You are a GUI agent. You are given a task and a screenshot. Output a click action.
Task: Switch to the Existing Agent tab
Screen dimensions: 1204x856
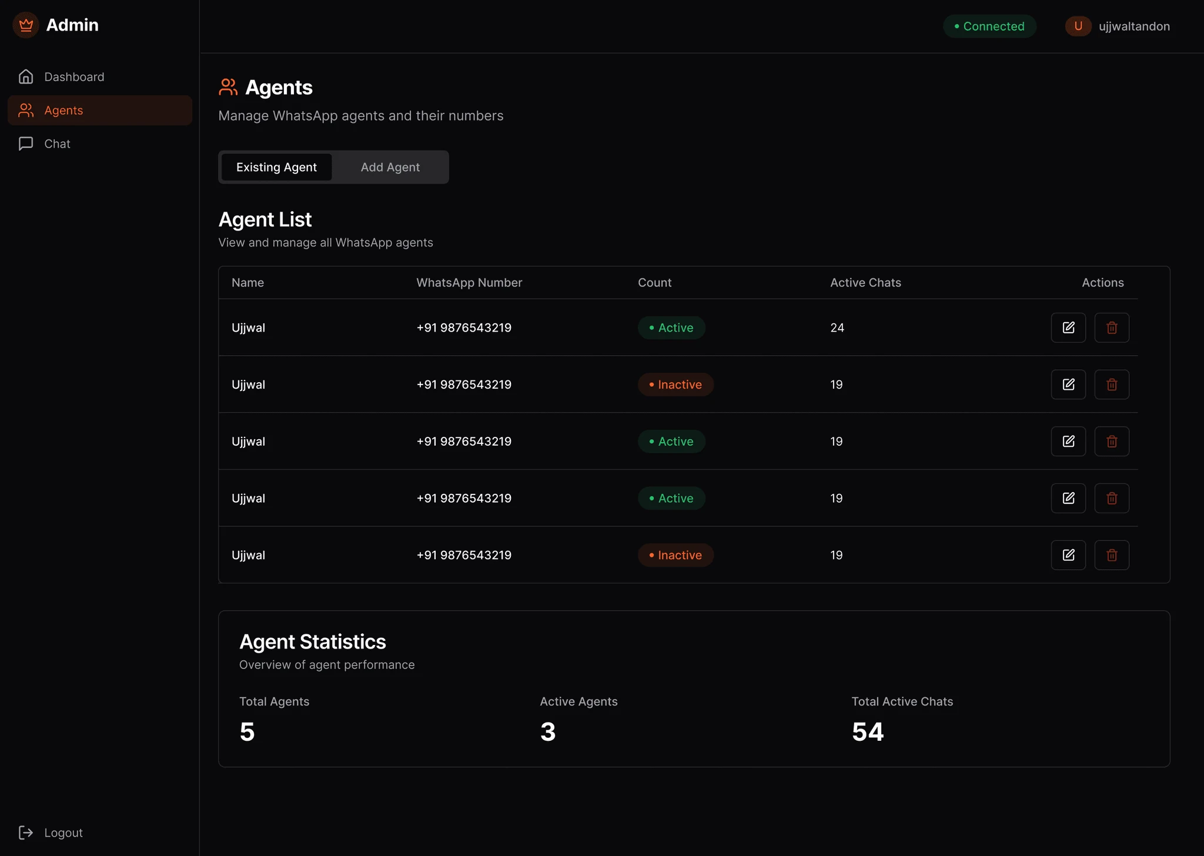pyautogui.click(x=276, y=167)
